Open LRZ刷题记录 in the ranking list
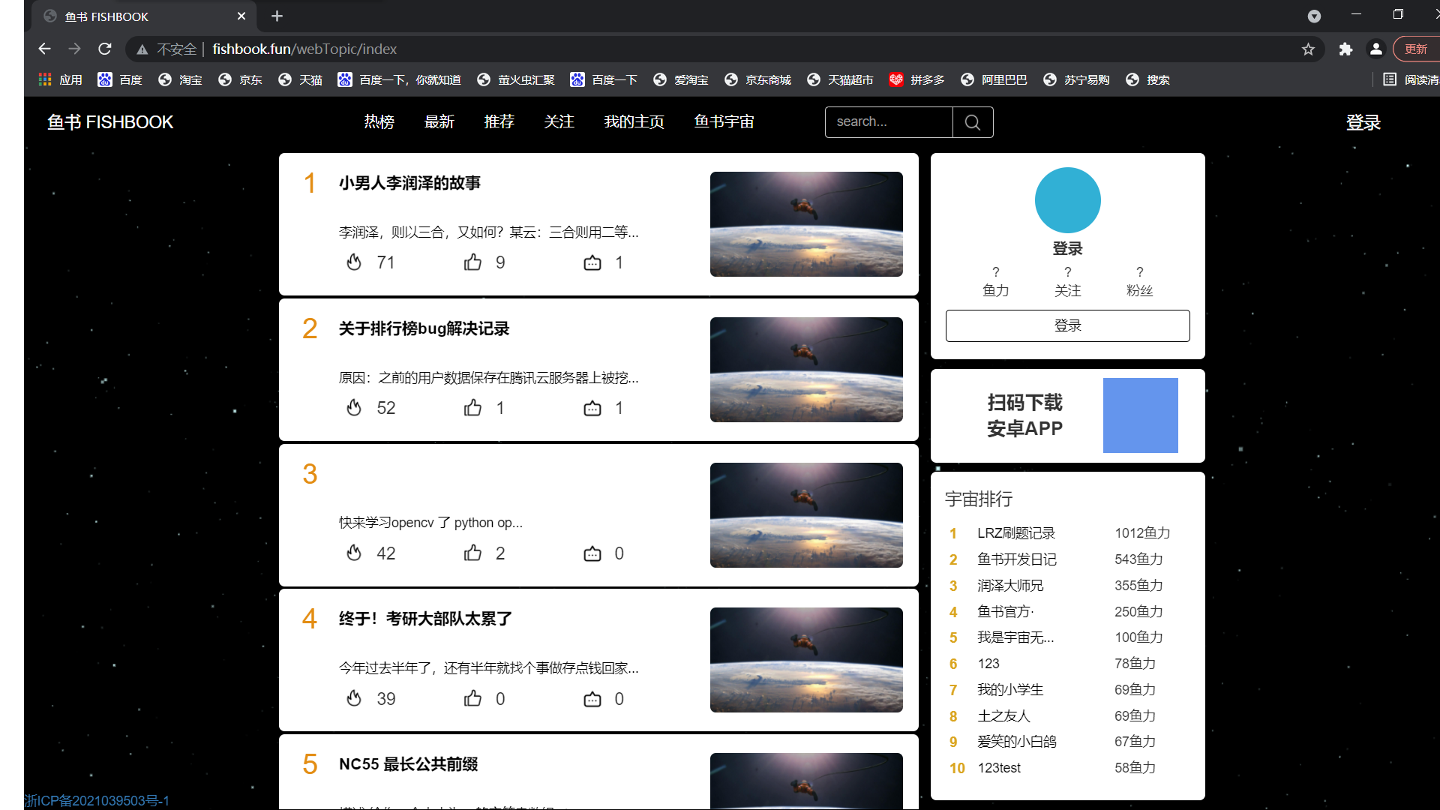1440x810 pixels. tap(1015, 533)
